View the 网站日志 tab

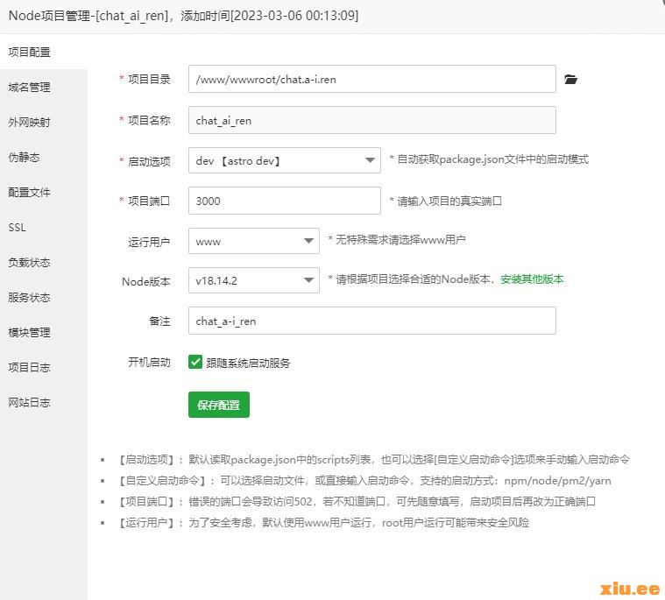click(30, 403)
